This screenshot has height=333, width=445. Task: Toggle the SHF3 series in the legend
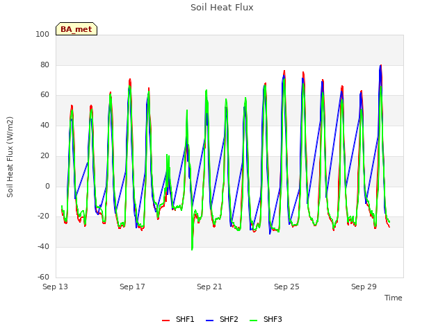click(x=266, y=319)
